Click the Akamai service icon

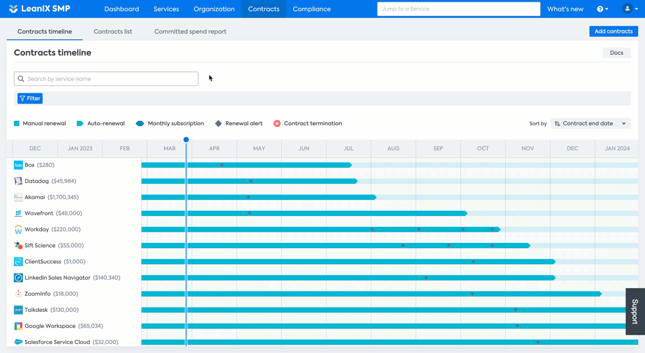[18, 197]
